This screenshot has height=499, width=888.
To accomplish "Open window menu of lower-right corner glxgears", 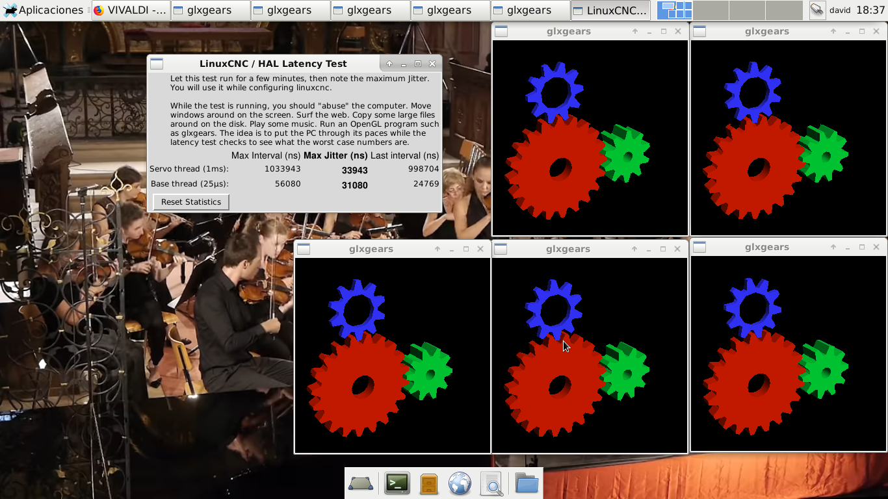I will coord(699,247).
